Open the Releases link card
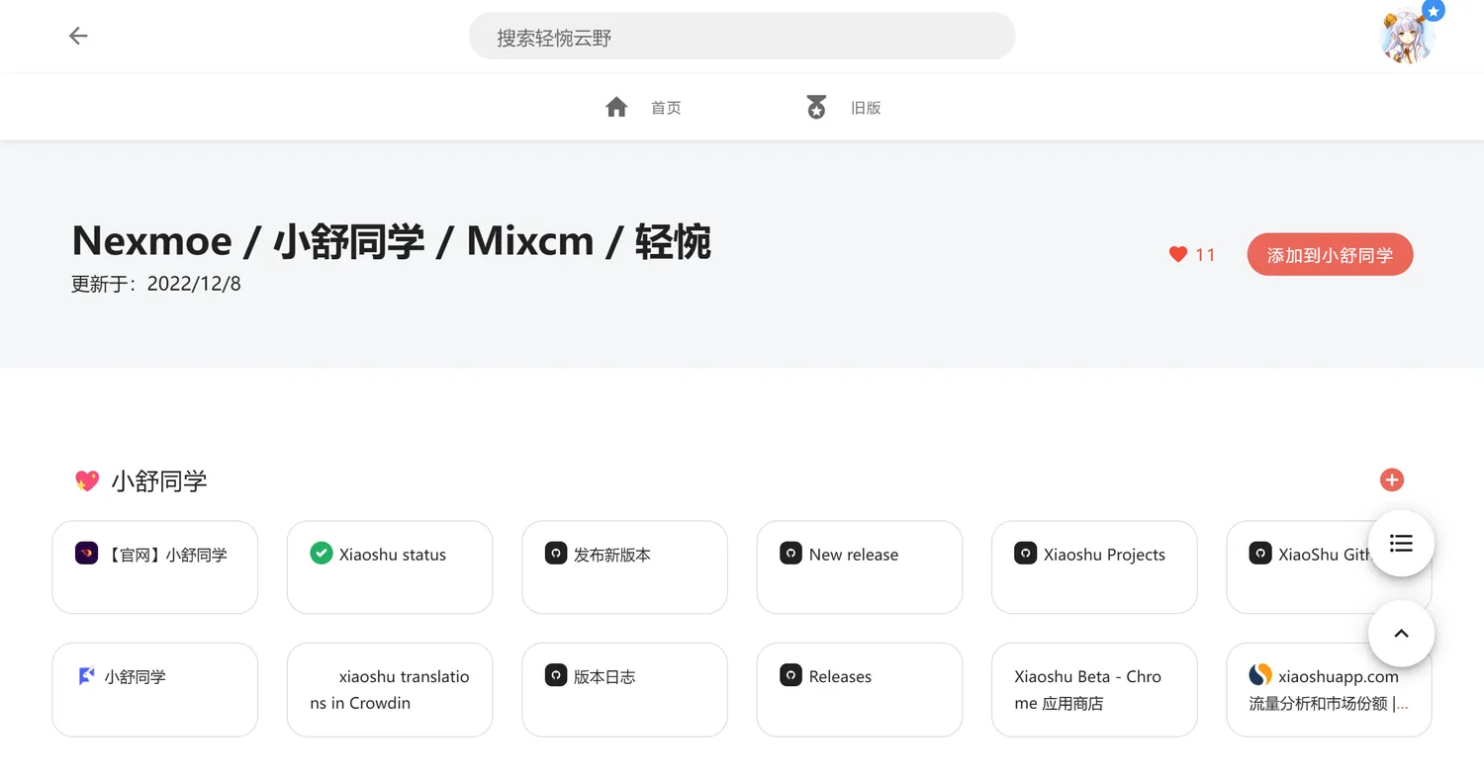 click(860, 690)
